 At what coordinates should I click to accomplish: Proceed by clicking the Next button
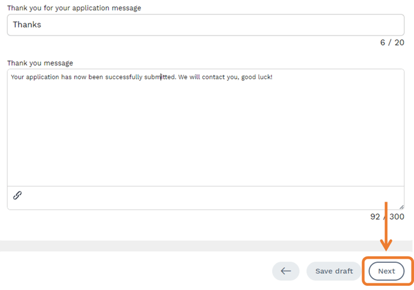click(x=386, y=271)
